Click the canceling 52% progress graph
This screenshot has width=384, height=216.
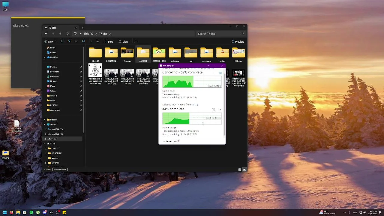pyautogui.click(x=192, y=82)
